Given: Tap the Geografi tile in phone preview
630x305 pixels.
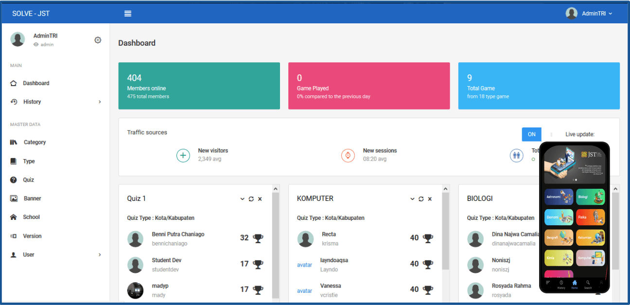Looking at the screenshot, I should tap(559, 237).
